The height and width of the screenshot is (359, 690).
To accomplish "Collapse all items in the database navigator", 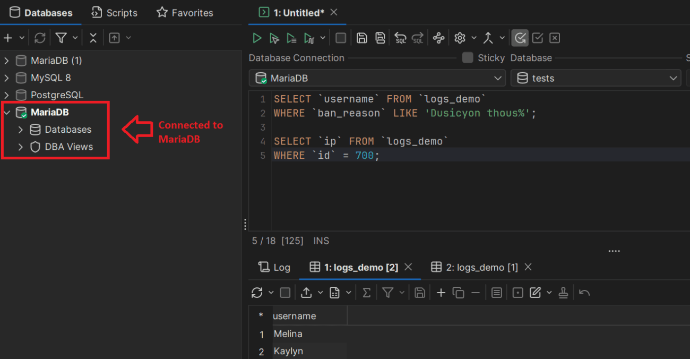I will 93,37.
